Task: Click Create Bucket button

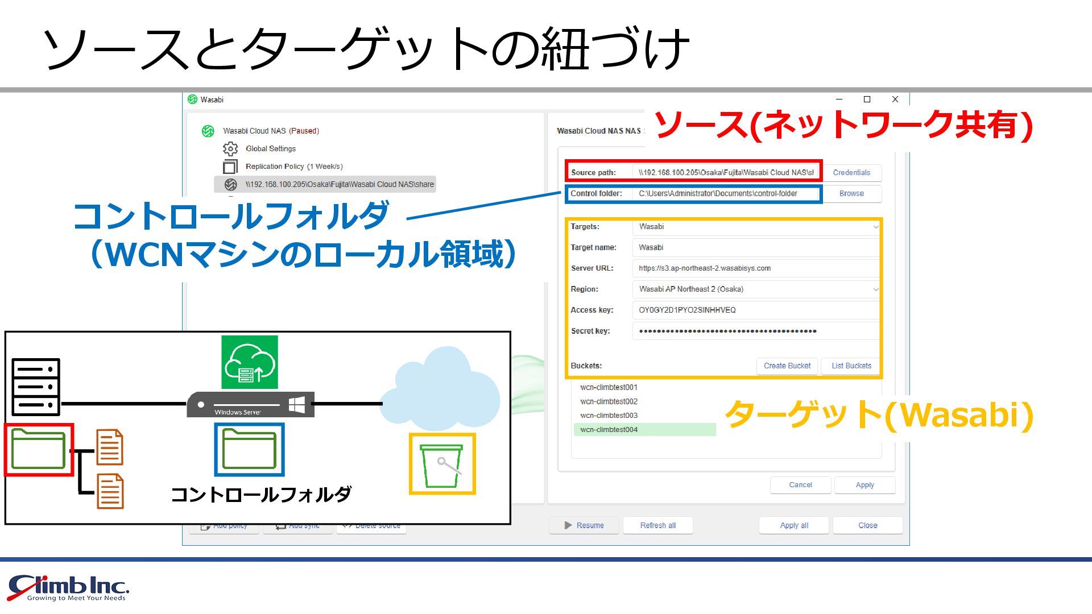Action: pyautogui.click(x=787, y=366)
